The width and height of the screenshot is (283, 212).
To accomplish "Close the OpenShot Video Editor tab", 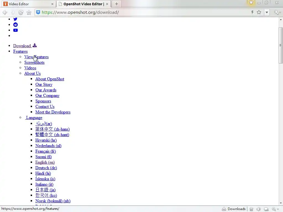I will click(x=107, y=4).
